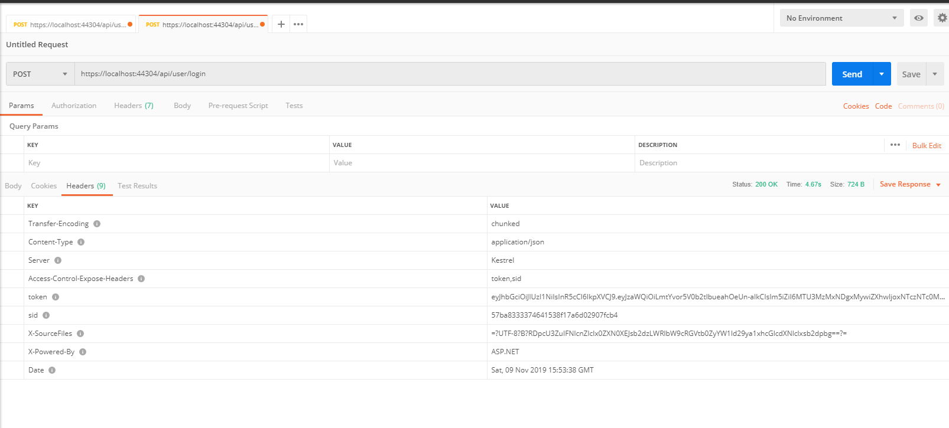Open a new request tab with plus icon
This screenshot has width=949, height=428.
coord(281,24)
